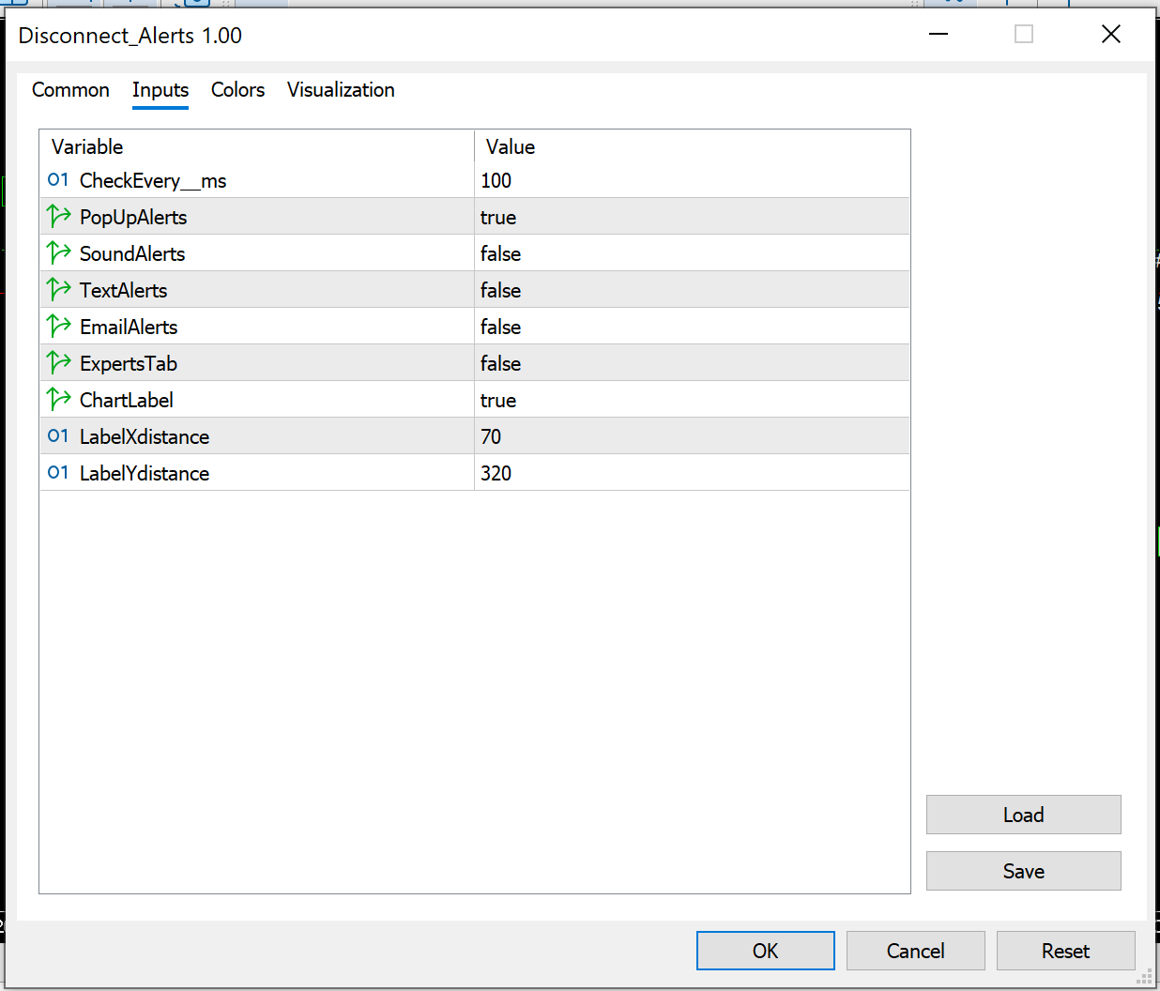Click the green arrow icon beside PopUpAlerts
This screenshot has height=991, width=1160.
click(57, 217)
